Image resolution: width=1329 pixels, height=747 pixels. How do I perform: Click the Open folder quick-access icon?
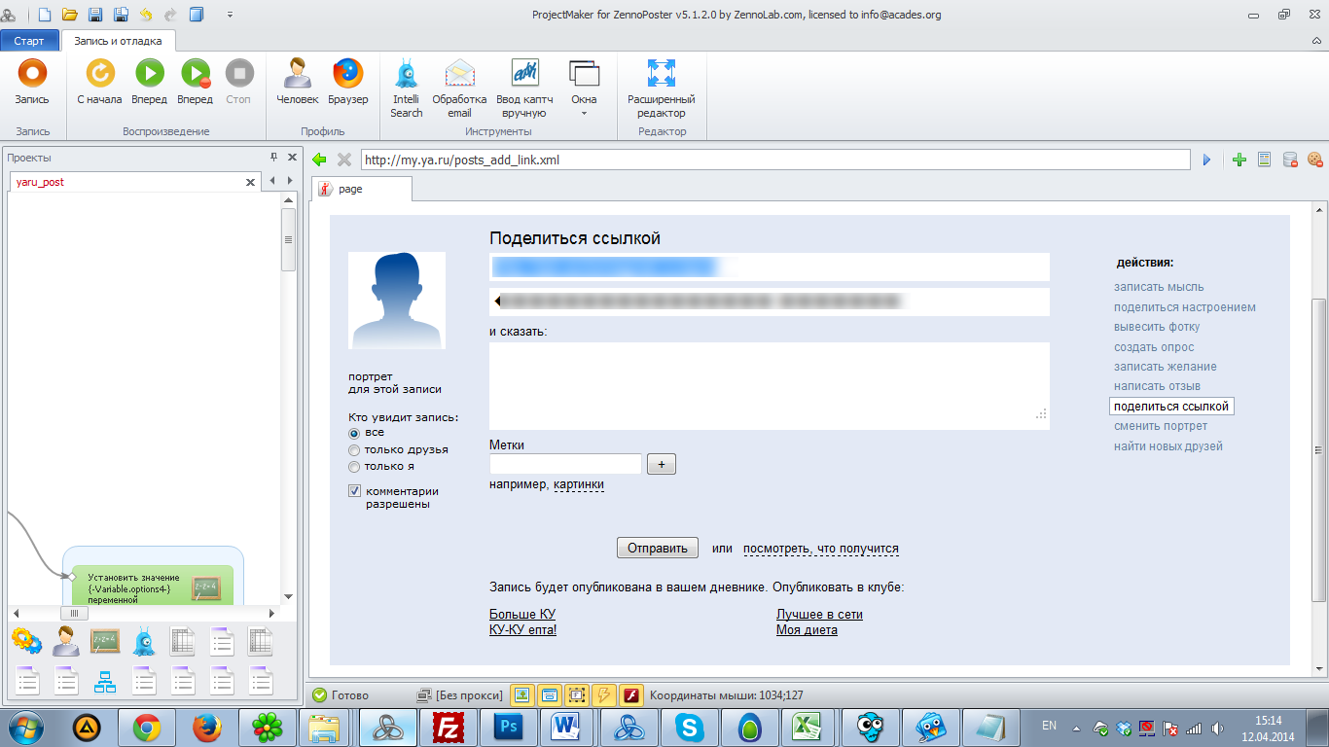coord(69,15)
